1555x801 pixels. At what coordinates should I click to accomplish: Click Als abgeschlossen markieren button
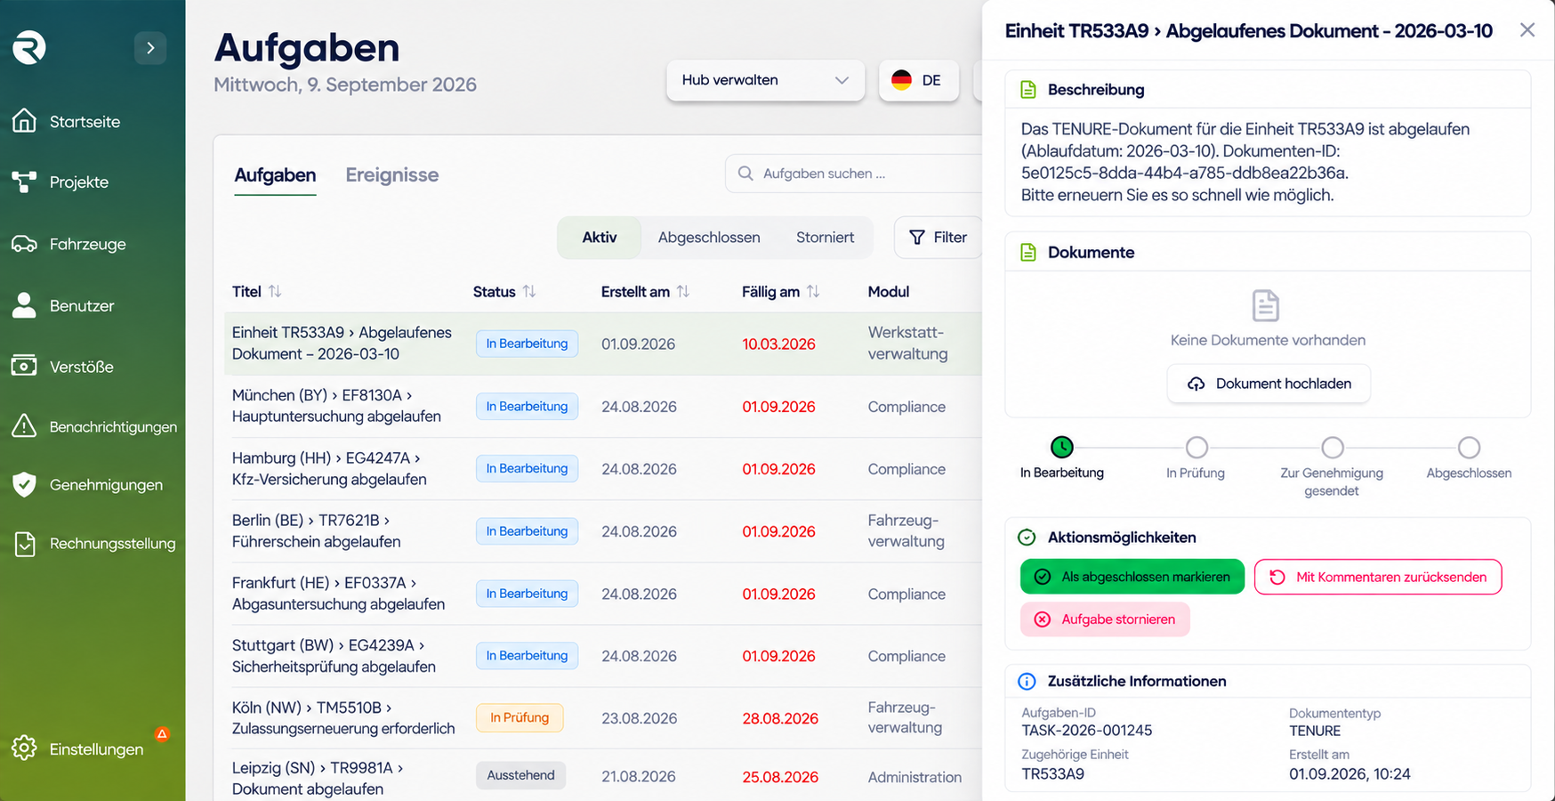(x=1132, y=577)
